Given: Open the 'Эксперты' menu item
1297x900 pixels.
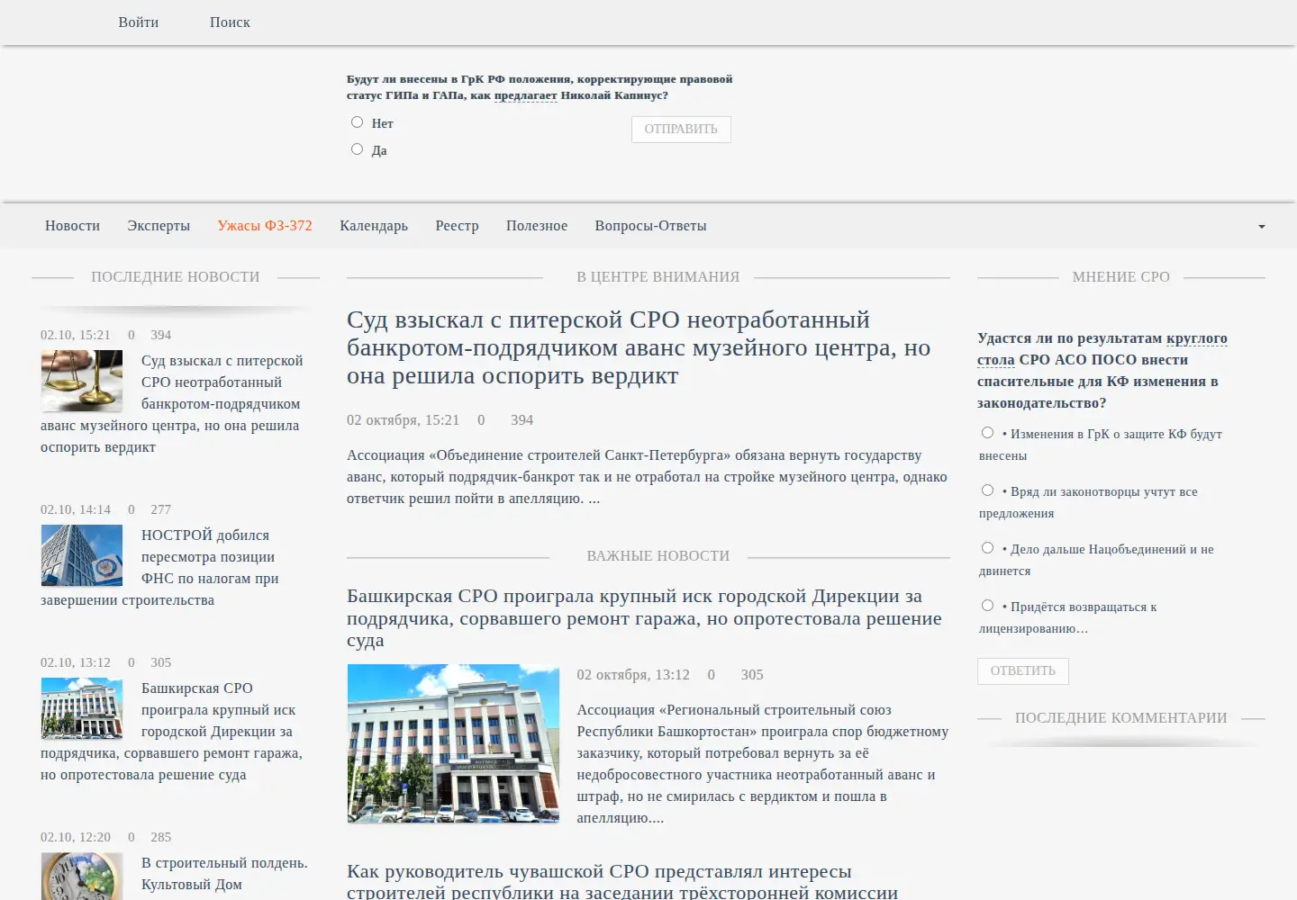Looking at the screenshot, I should pyautogui.click(x=159, y=226).
